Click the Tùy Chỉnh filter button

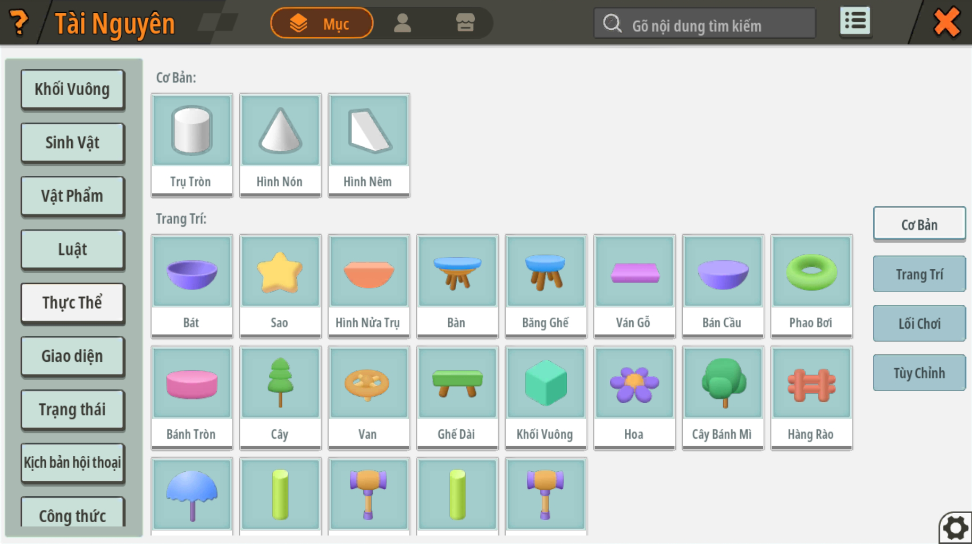[919, 373]
